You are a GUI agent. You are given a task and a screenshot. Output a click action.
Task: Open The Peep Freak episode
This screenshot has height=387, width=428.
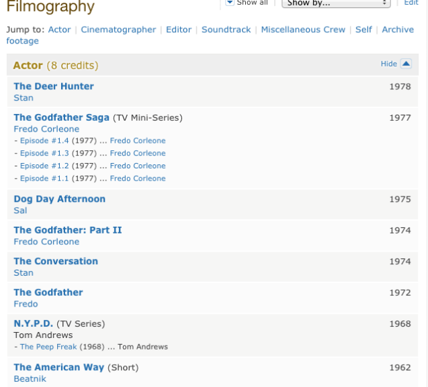tap(48, 347)
